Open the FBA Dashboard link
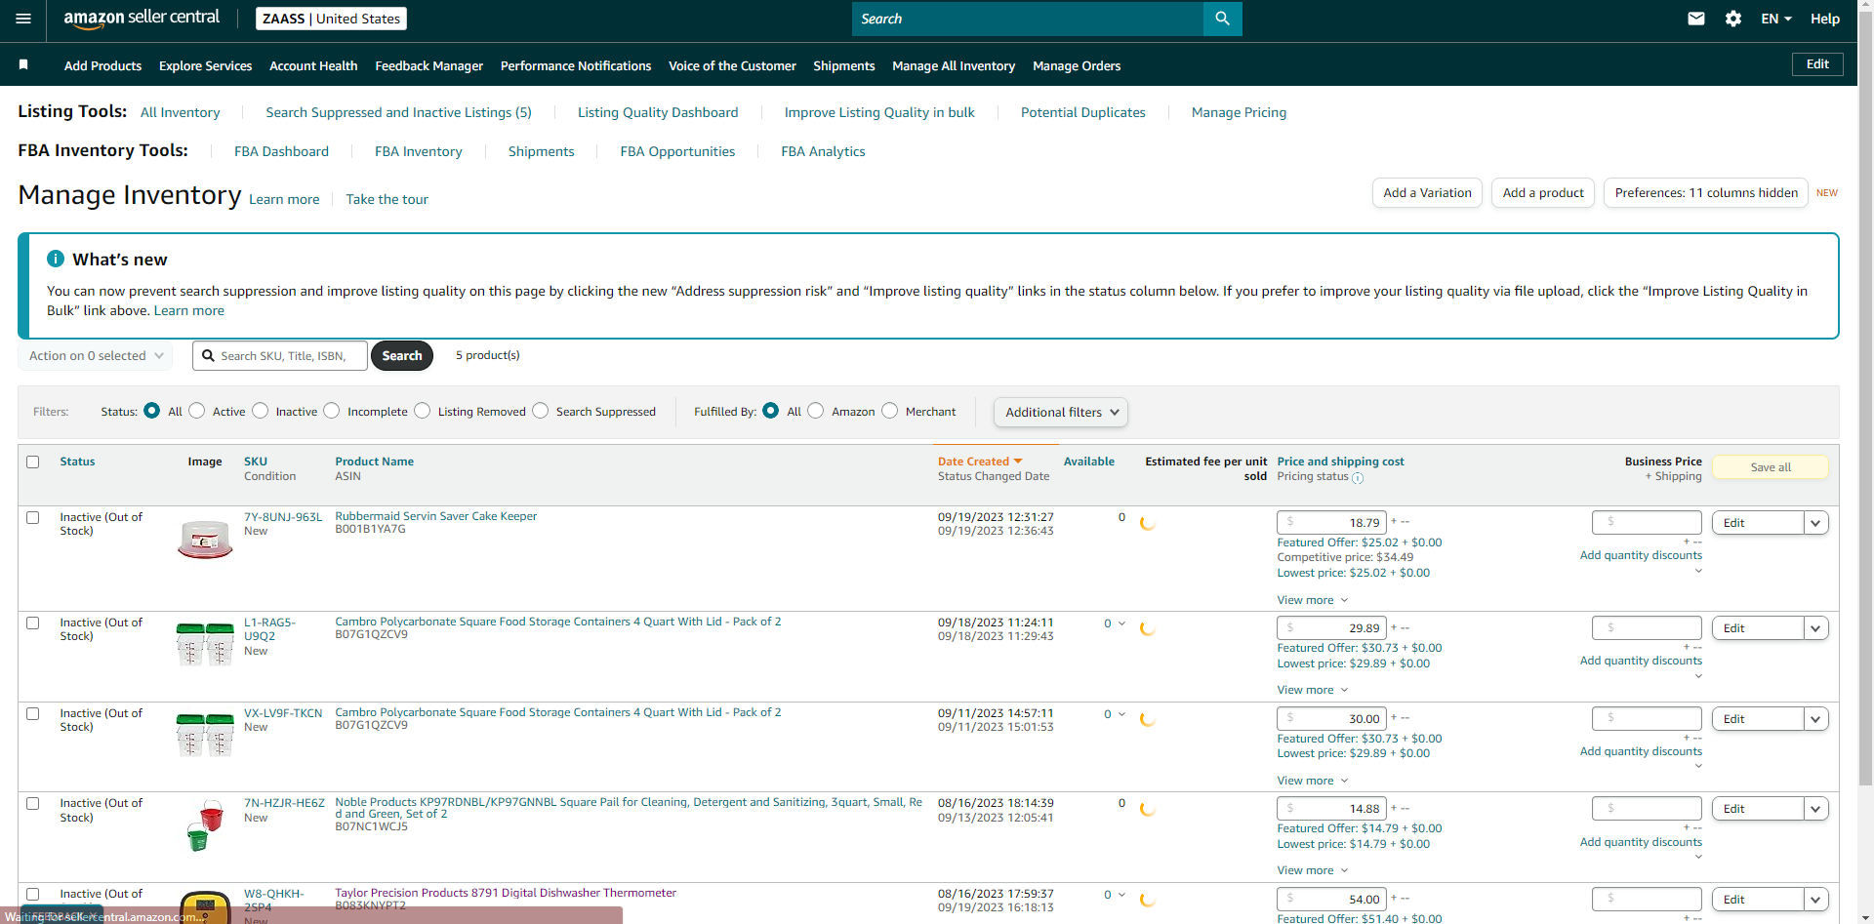 (281, 151)
